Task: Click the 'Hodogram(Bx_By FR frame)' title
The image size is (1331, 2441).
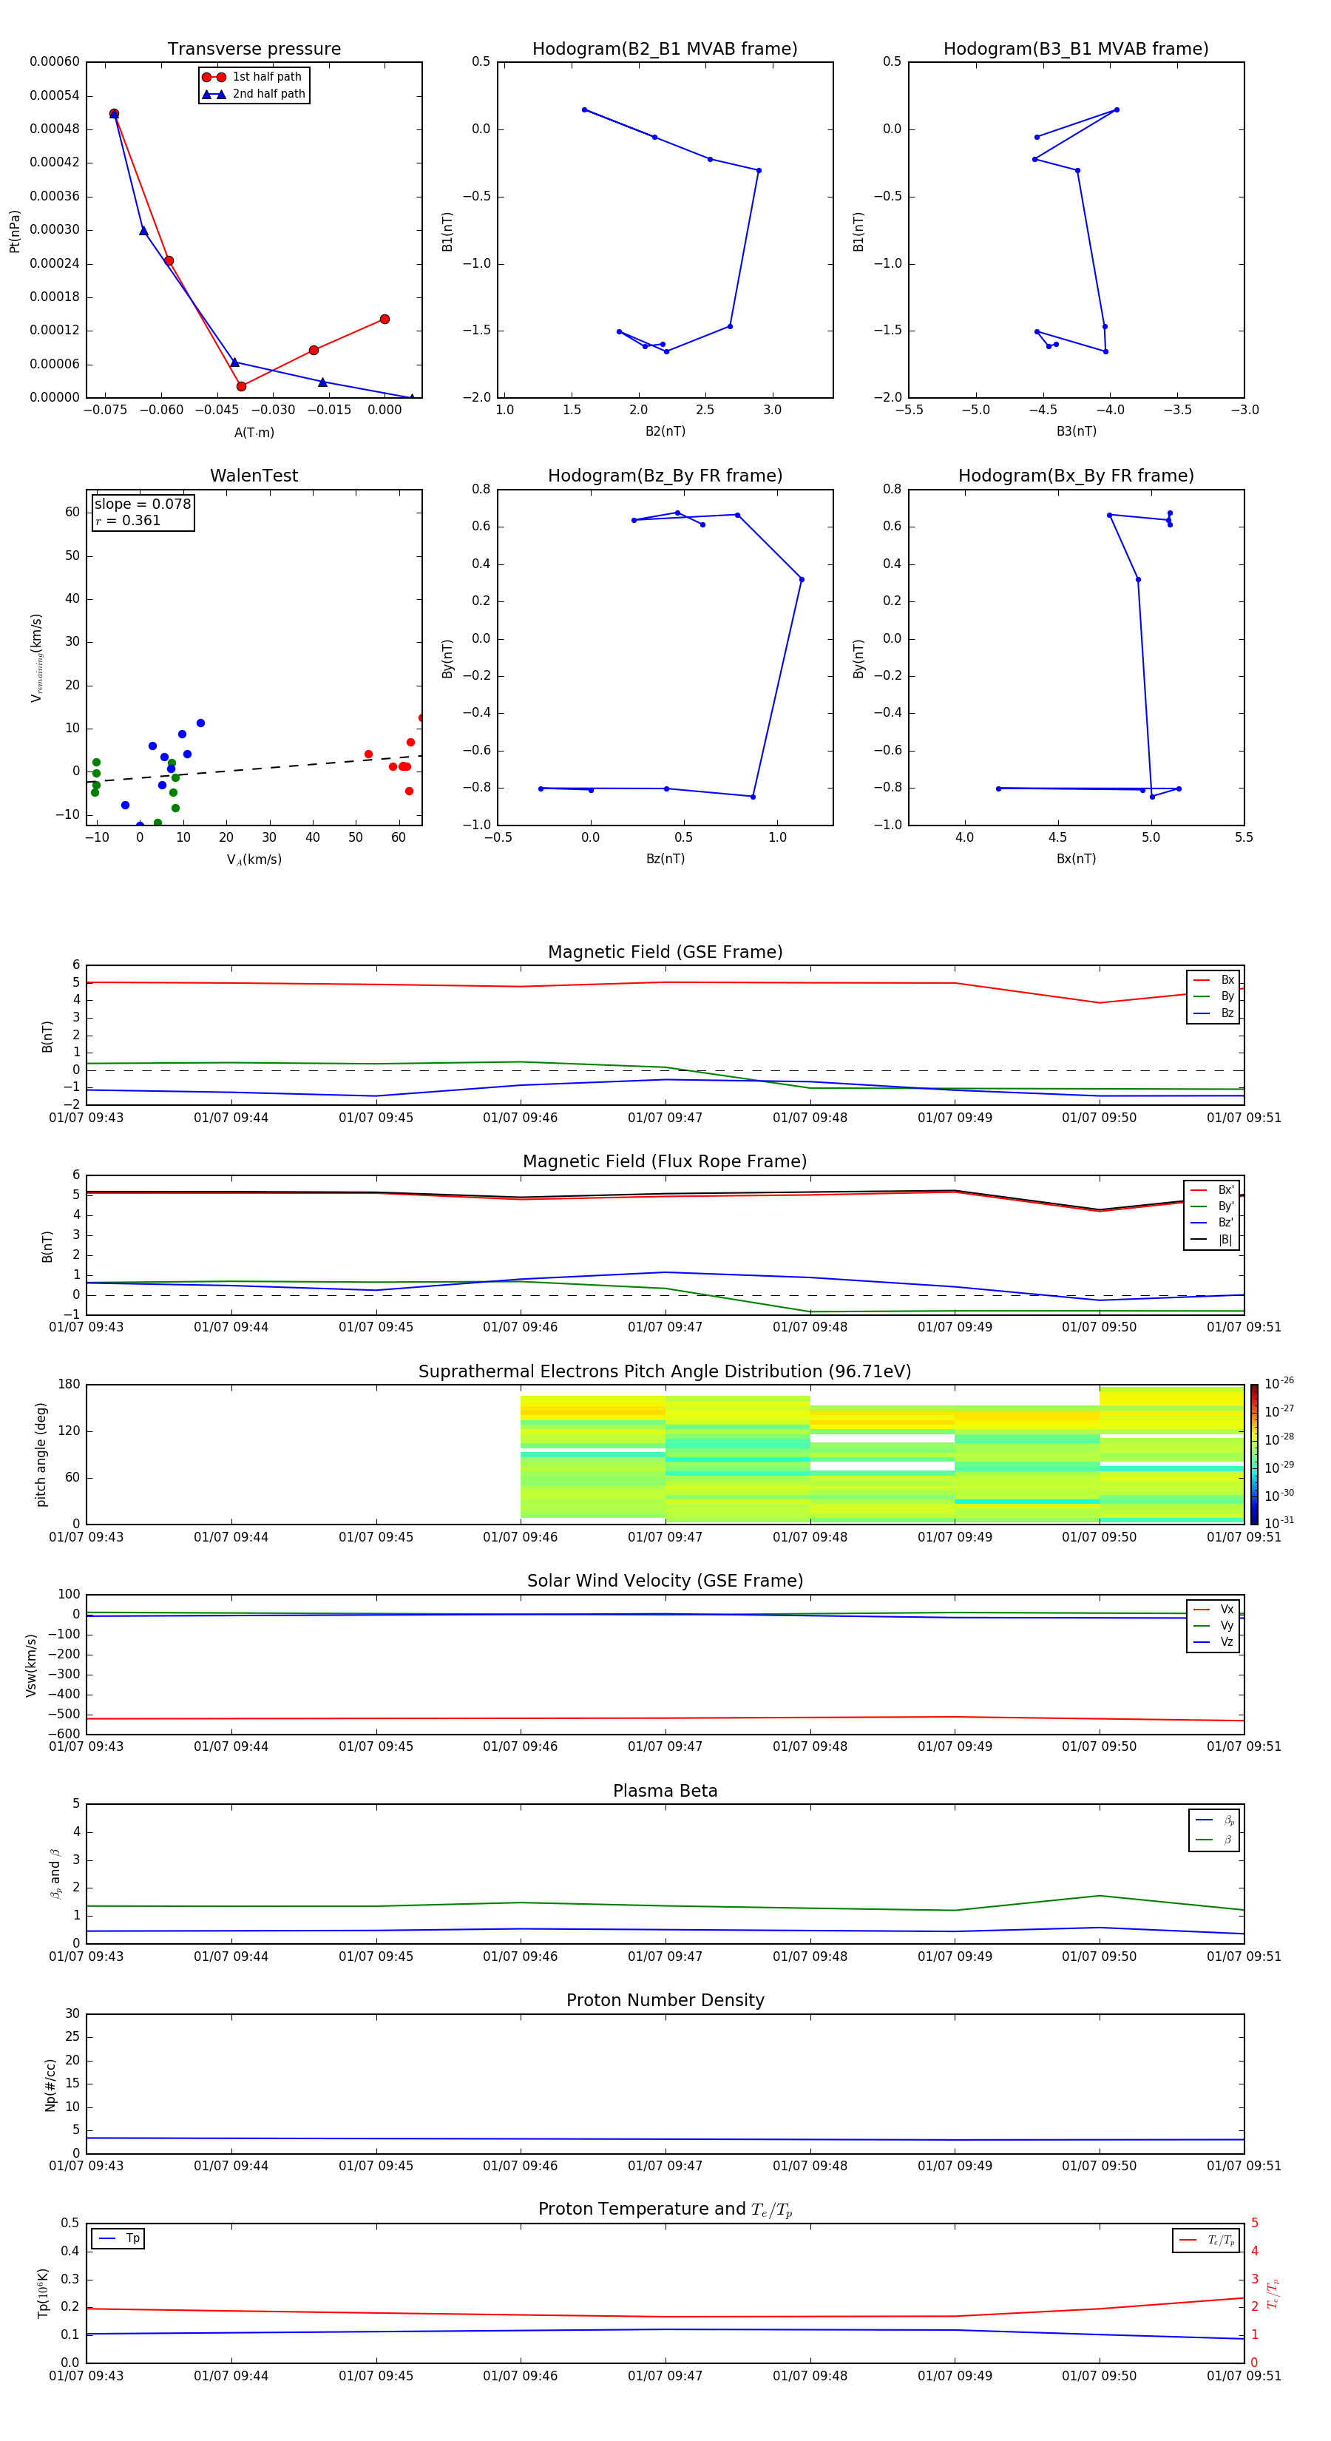Action: click(1076, 476)
